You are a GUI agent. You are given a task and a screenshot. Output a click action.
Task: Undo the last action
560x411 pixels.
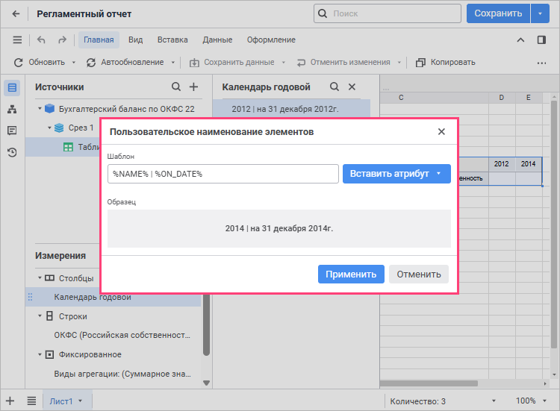41,40
